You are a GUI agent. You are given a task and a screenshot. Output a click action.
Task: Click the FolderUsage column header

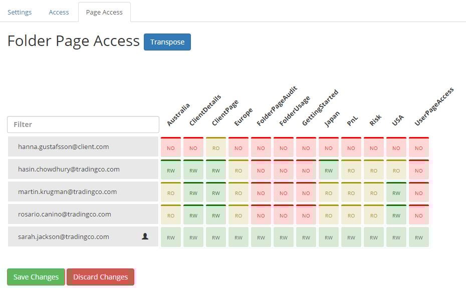pyautogui.click(x=295, y=111)
